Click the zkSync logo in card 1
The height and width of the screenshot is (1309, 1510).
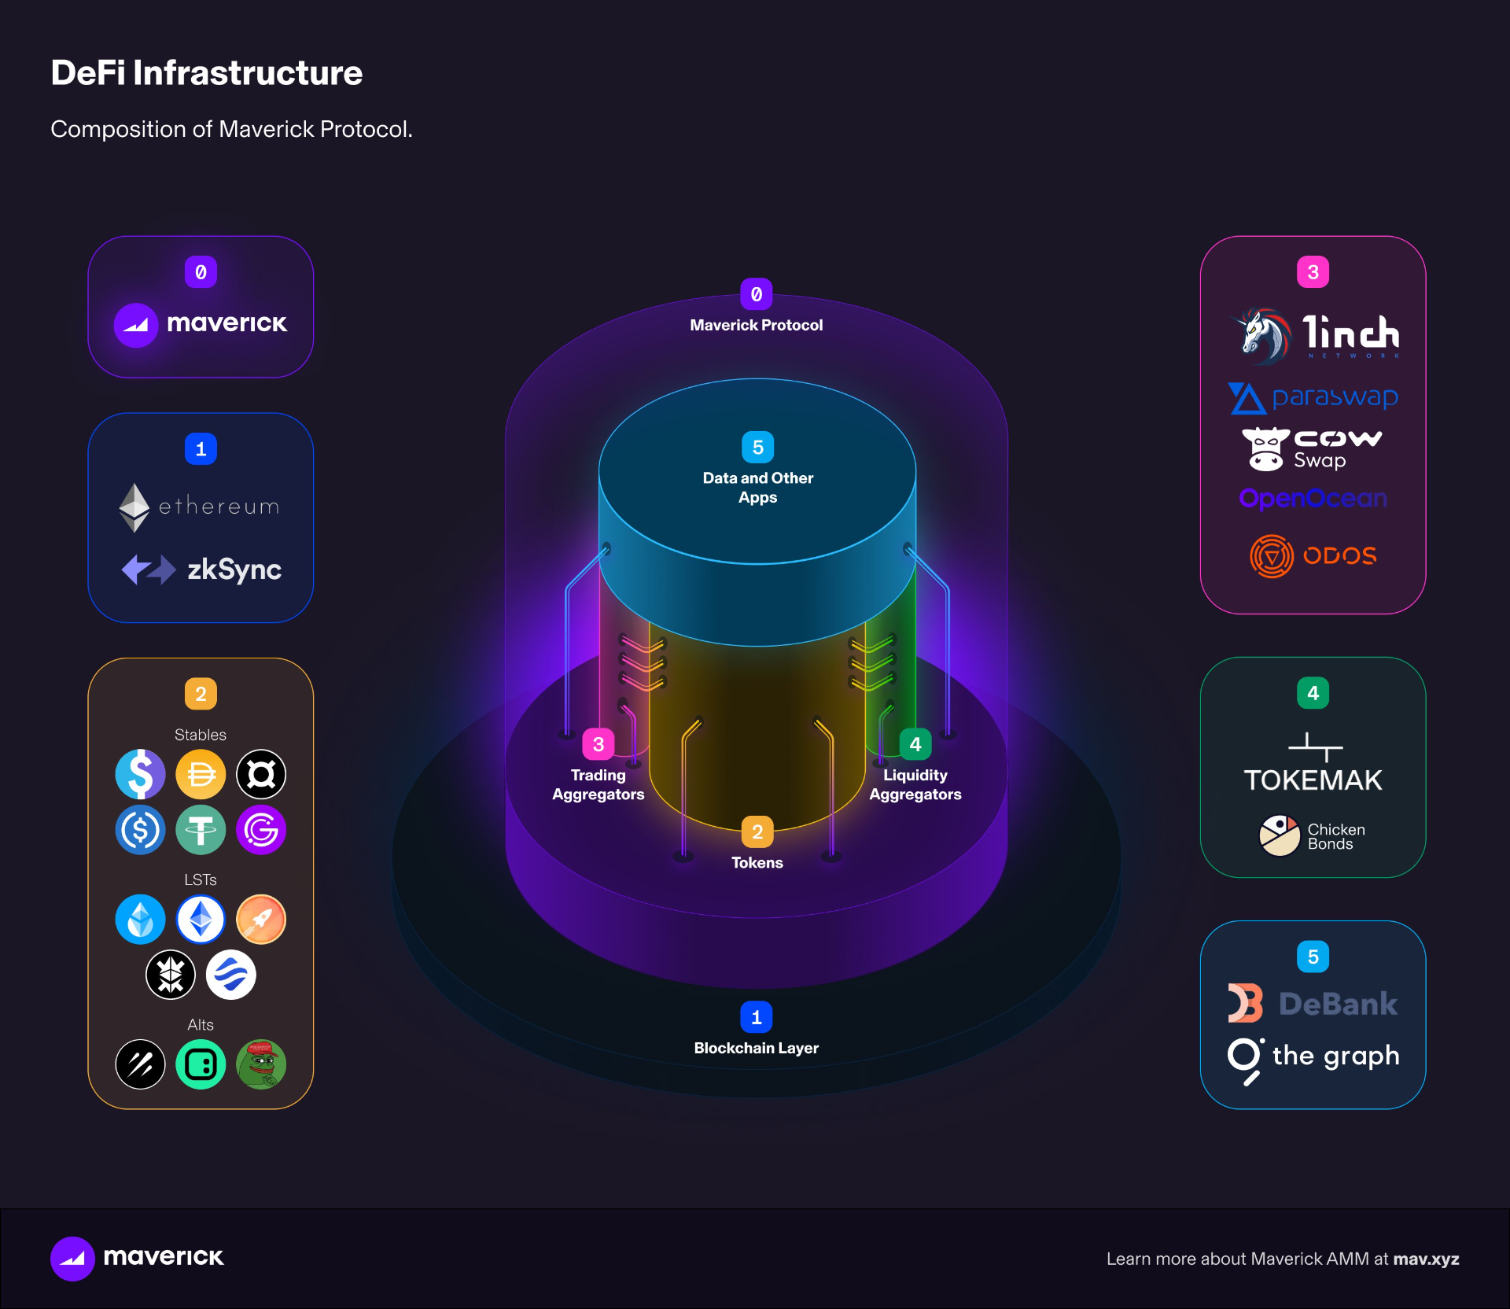pyautogui.click(x=201, y=570)
